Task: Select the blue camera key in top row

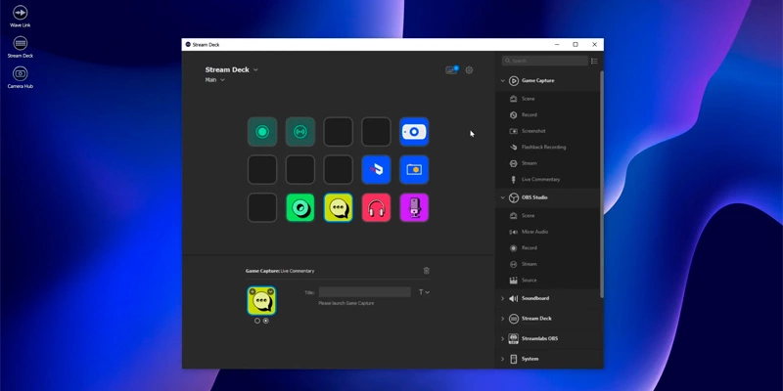Action: coord(414,132)
